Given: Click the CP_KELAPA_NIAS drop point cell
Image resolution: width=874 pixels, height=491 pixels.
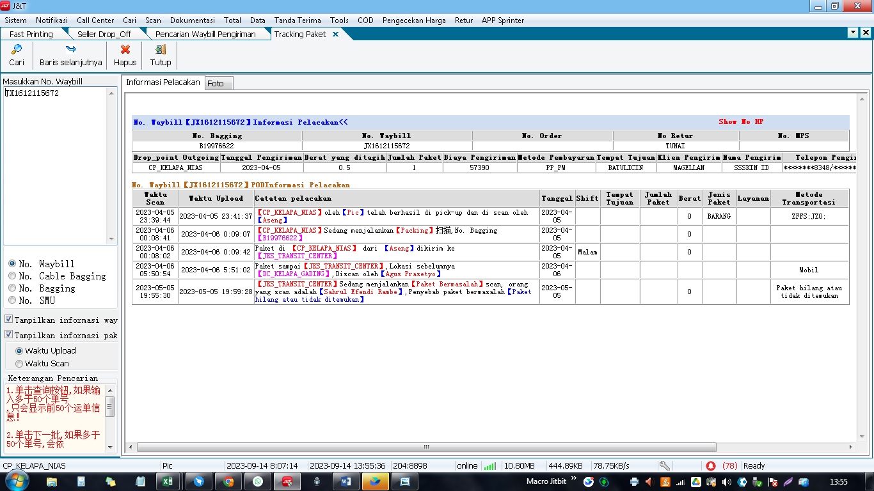Looking at the screenshot, I should (176, 168).
